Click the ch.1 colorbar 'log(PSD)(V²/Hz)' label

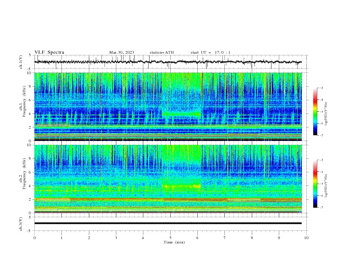pyautogui.click(x=326, y=114)
